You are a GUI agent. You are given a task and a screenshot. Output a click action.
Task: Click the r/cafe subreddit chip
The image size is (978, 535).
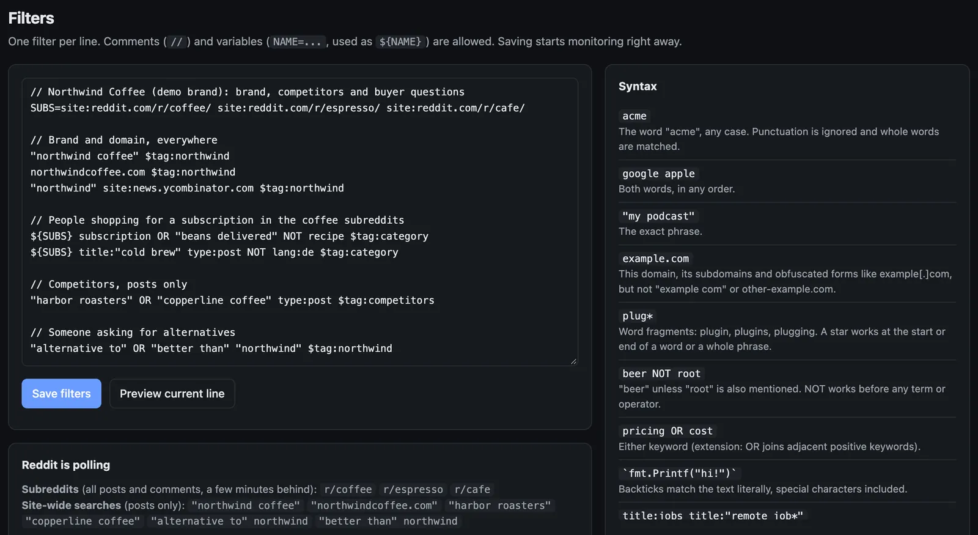click(x=472, y=489)
